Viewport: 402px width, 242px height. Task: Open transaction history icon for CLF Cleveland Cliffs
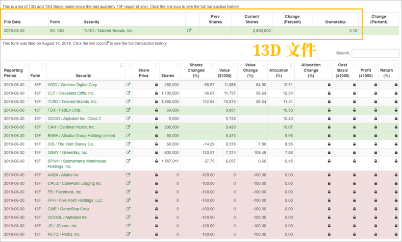click(x=128, y=93)
